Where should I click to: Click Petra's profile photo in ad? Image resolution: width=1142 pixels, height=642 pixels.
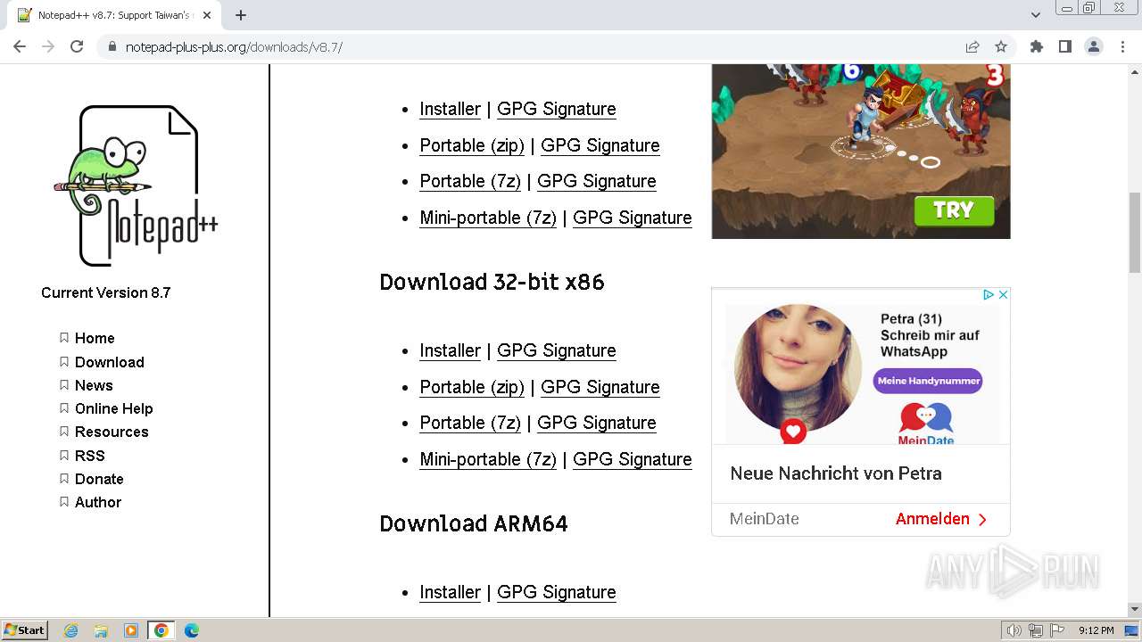(798, 369)
